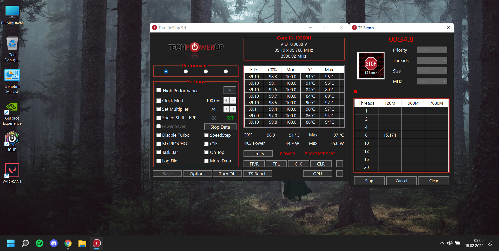Enable Log File checkbox

[159, 161]
